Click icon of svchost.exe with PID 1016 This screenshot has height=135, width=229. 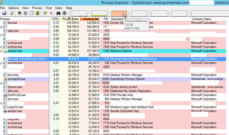(5, 43)
